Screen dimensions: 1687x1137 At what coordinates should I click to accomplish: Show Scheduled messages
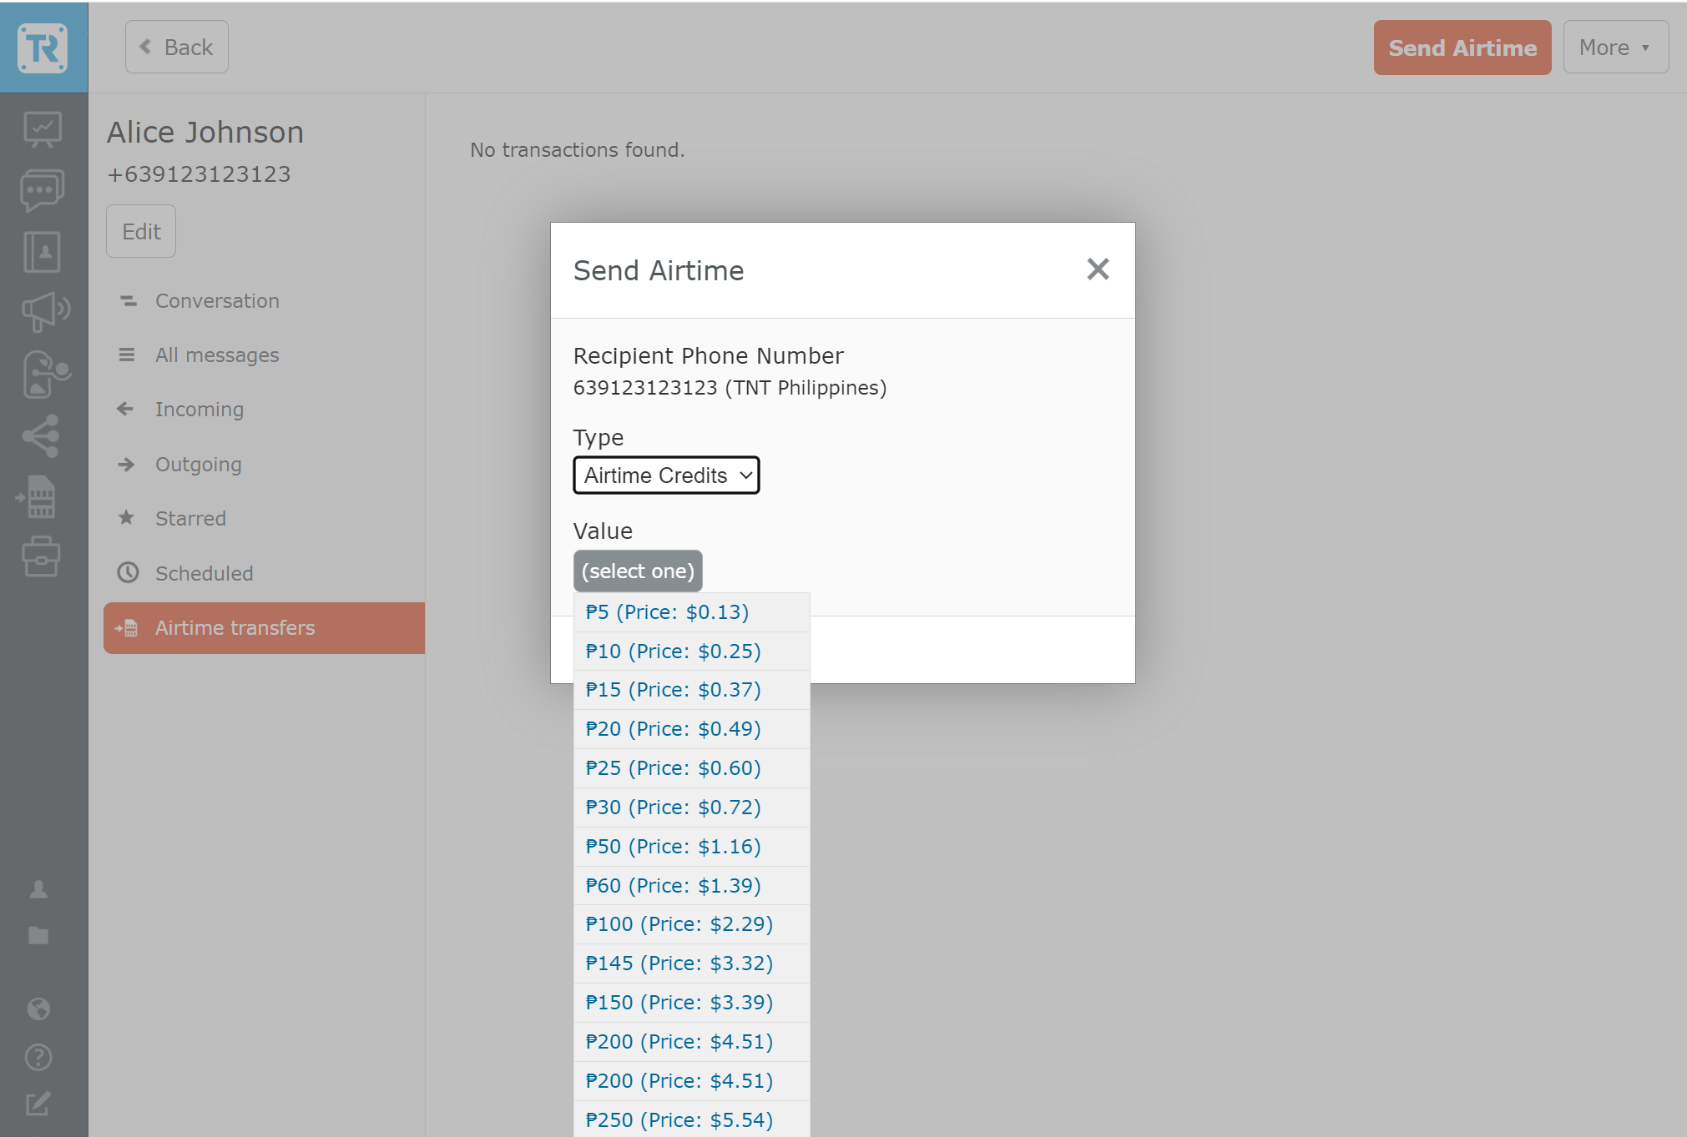tap(264, 574)
